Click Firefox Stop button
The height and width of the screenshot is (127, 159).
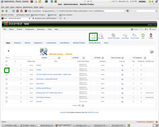(17, 11)
